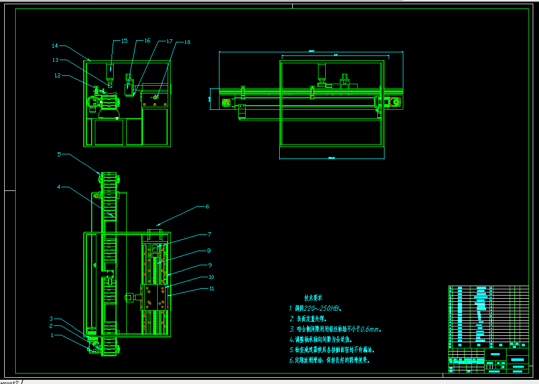Select note line 5 about 检查减速器
The image size is (539, 384).
[332, 350]
